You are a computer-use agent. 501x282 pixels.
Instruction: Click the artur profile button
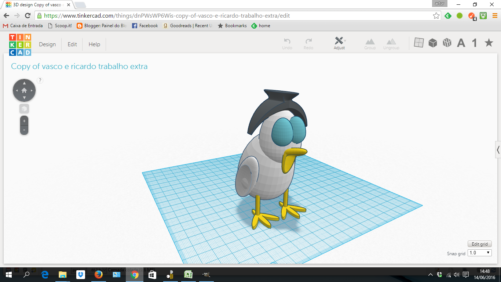tap(440, 4)
